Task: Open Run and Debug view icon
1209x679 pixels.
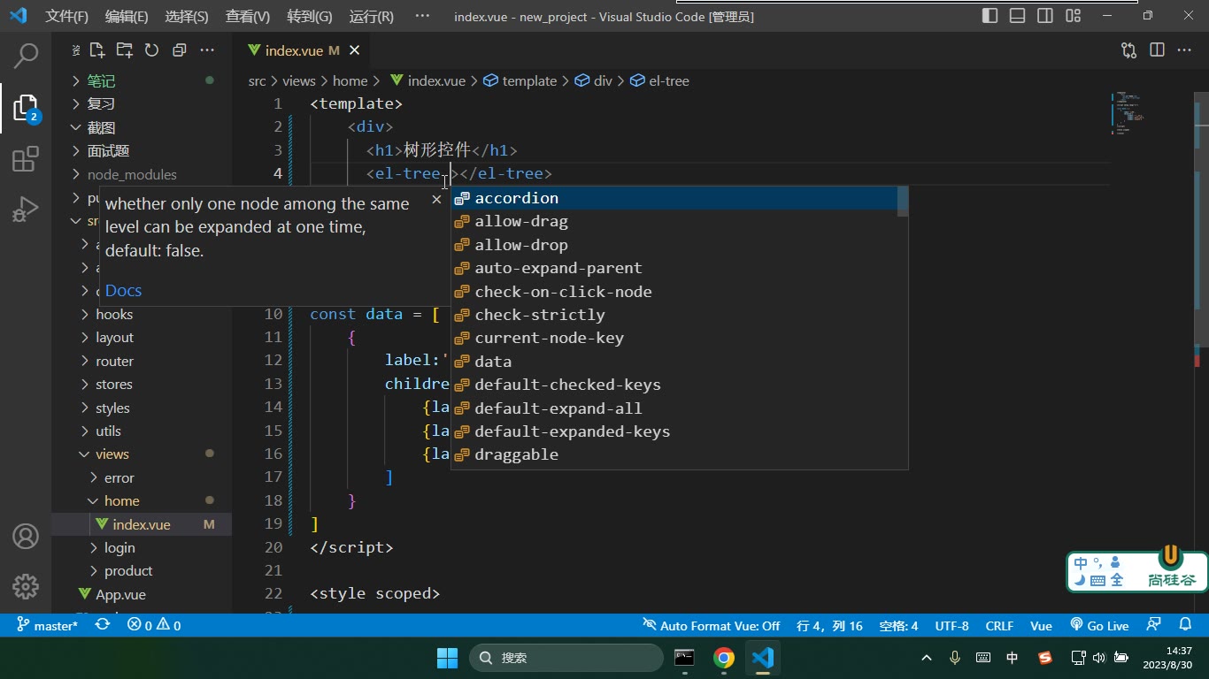Action: pos(26,210)
